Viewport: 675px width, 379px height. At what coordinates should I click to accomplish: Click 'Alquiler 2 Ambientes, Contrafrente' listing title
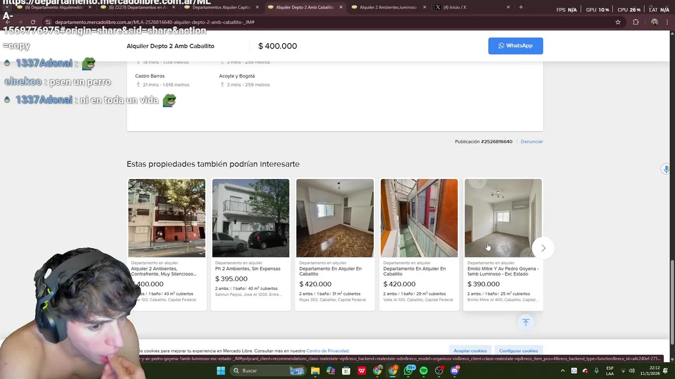click(x=164, y=271)
